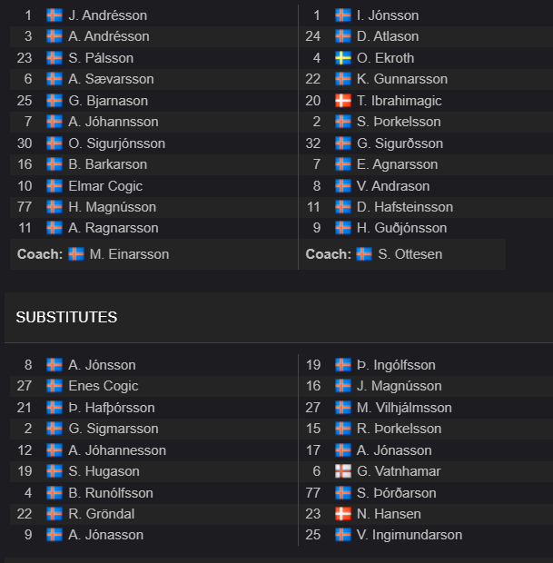Click the Danish flag next to N. Hansen
The width and height of the screenshot is (553, 563).
coord(343,514)
